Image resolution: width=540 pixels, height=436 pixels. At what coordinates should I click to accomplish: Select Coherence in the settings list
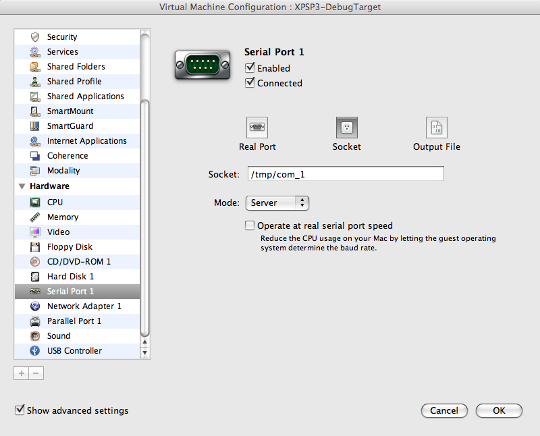[67, 156]
